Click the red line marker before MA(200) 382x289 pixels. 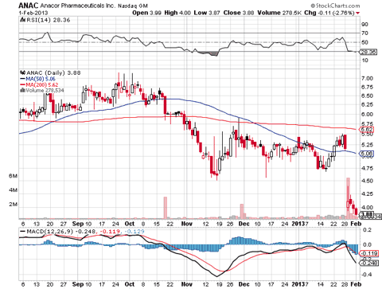[22, 85]
